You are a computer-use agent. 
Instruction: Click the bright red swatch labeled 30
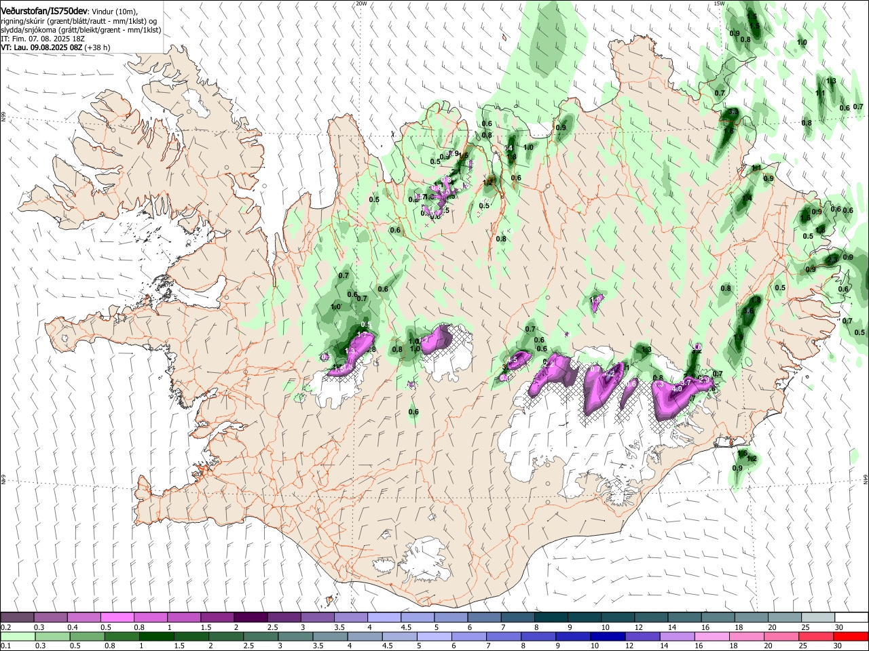click(851, 636)
